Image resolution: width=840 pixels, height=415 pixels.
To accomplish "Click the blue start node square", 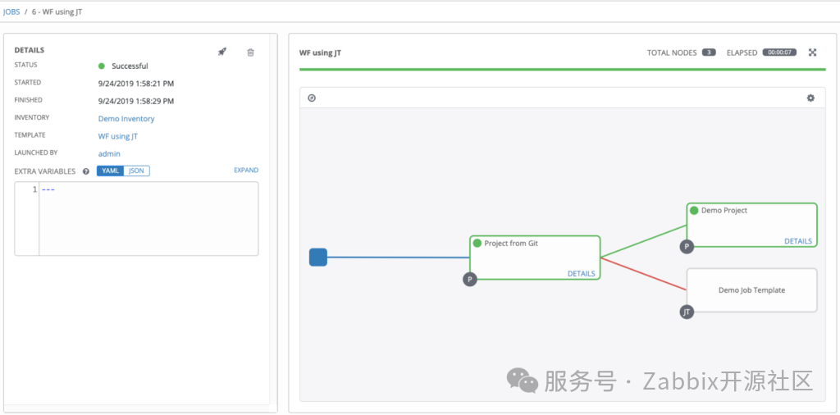I will point(318,258).
